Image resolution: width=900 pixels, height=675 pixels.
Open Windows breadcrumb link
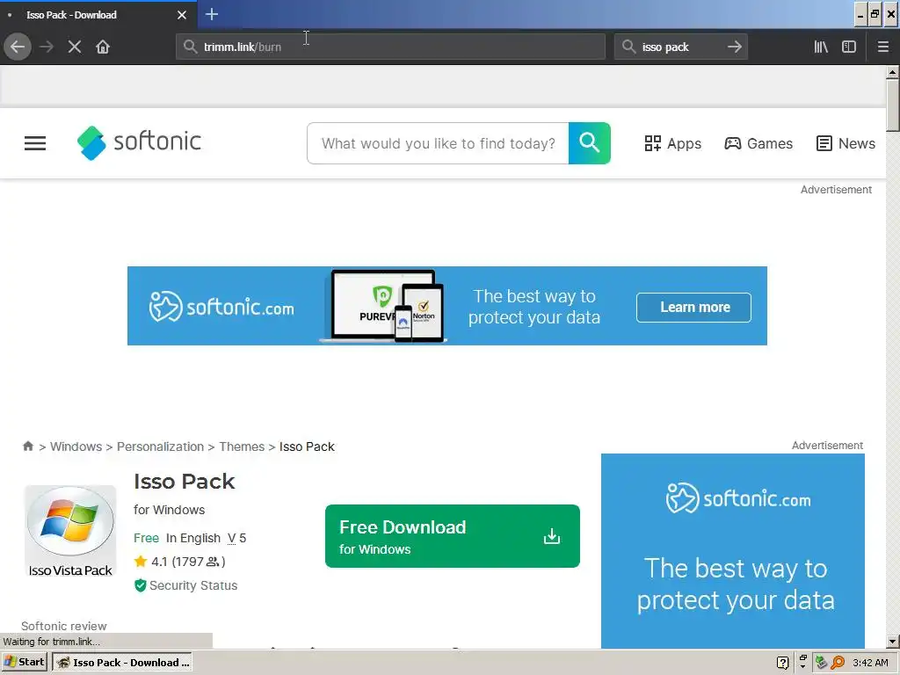(x=76, y=446)
